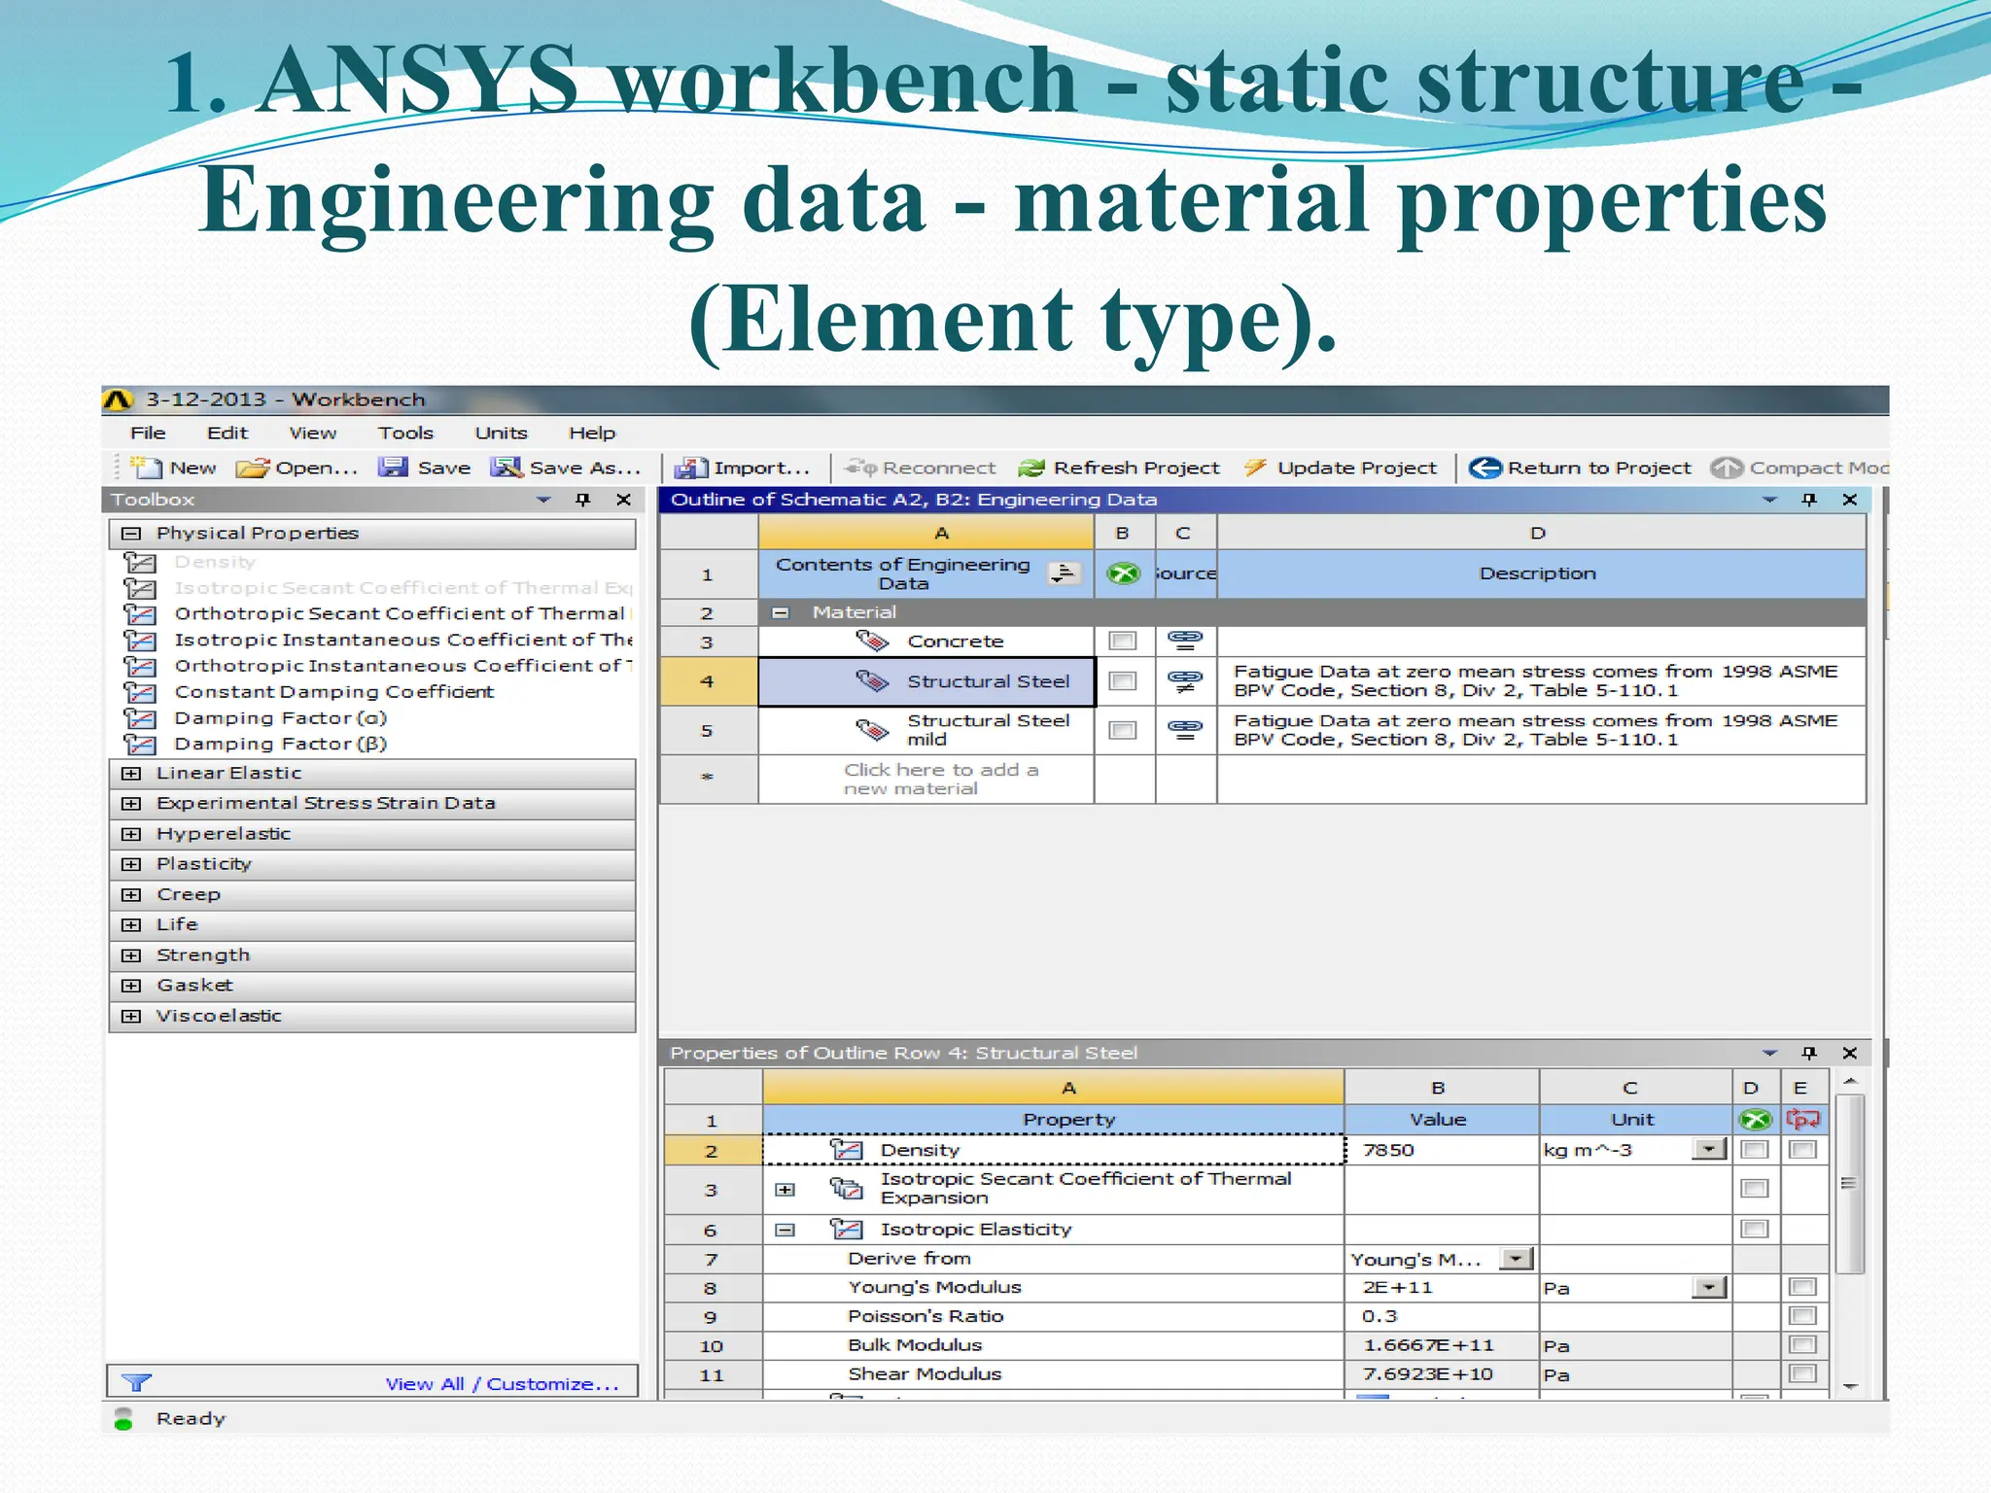Viewport: 1991px width, 1493px height.
Task: Click the Density property icon in Properties
Action: 847,1150
